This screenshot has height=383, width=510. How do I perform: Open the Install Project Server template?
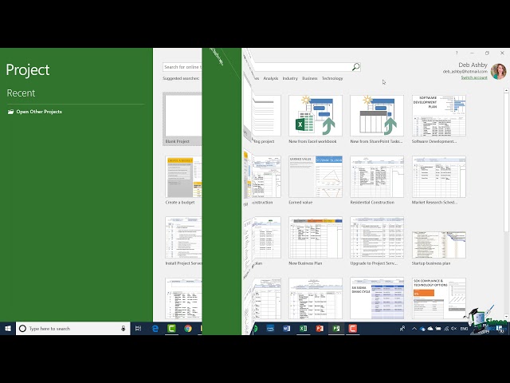pyautogui.click(x=183, y=241)
